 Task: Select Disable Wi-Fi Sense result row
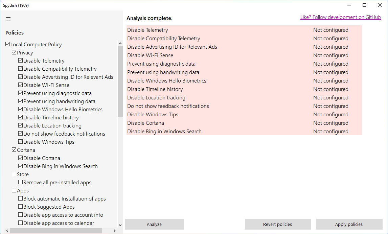[x=244, y=55]
